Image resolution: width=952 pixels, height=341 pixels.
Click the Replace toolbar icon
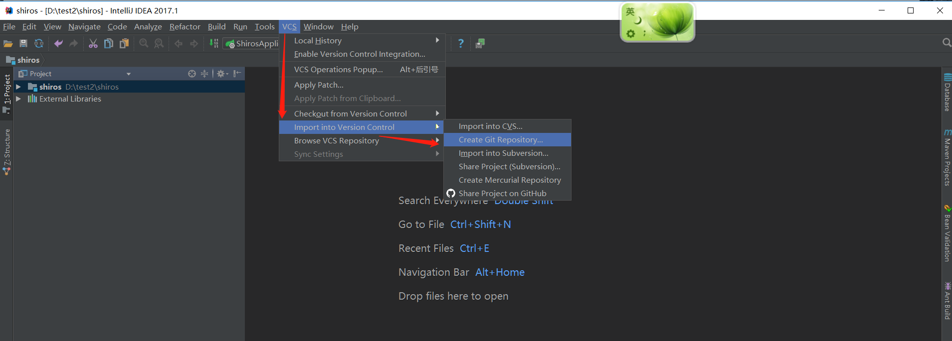[x=159, y=44]
